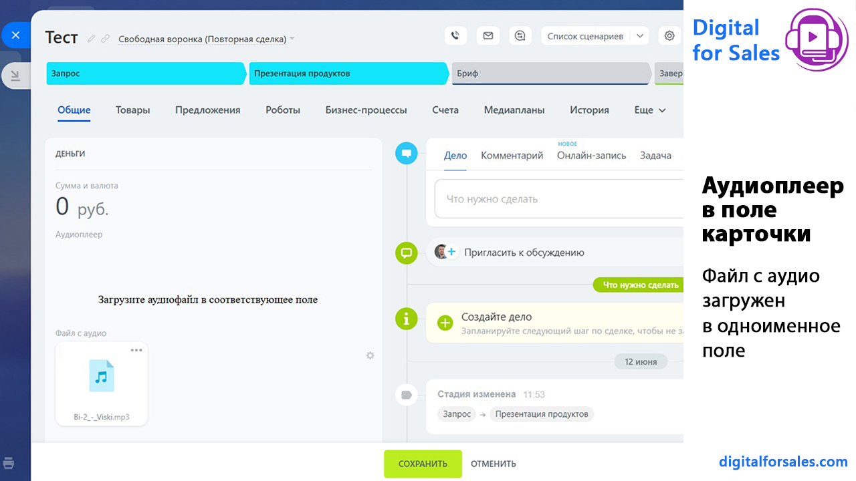Click the green comment timeline icon
Screen dimensions: 856x481
(406, 253)
